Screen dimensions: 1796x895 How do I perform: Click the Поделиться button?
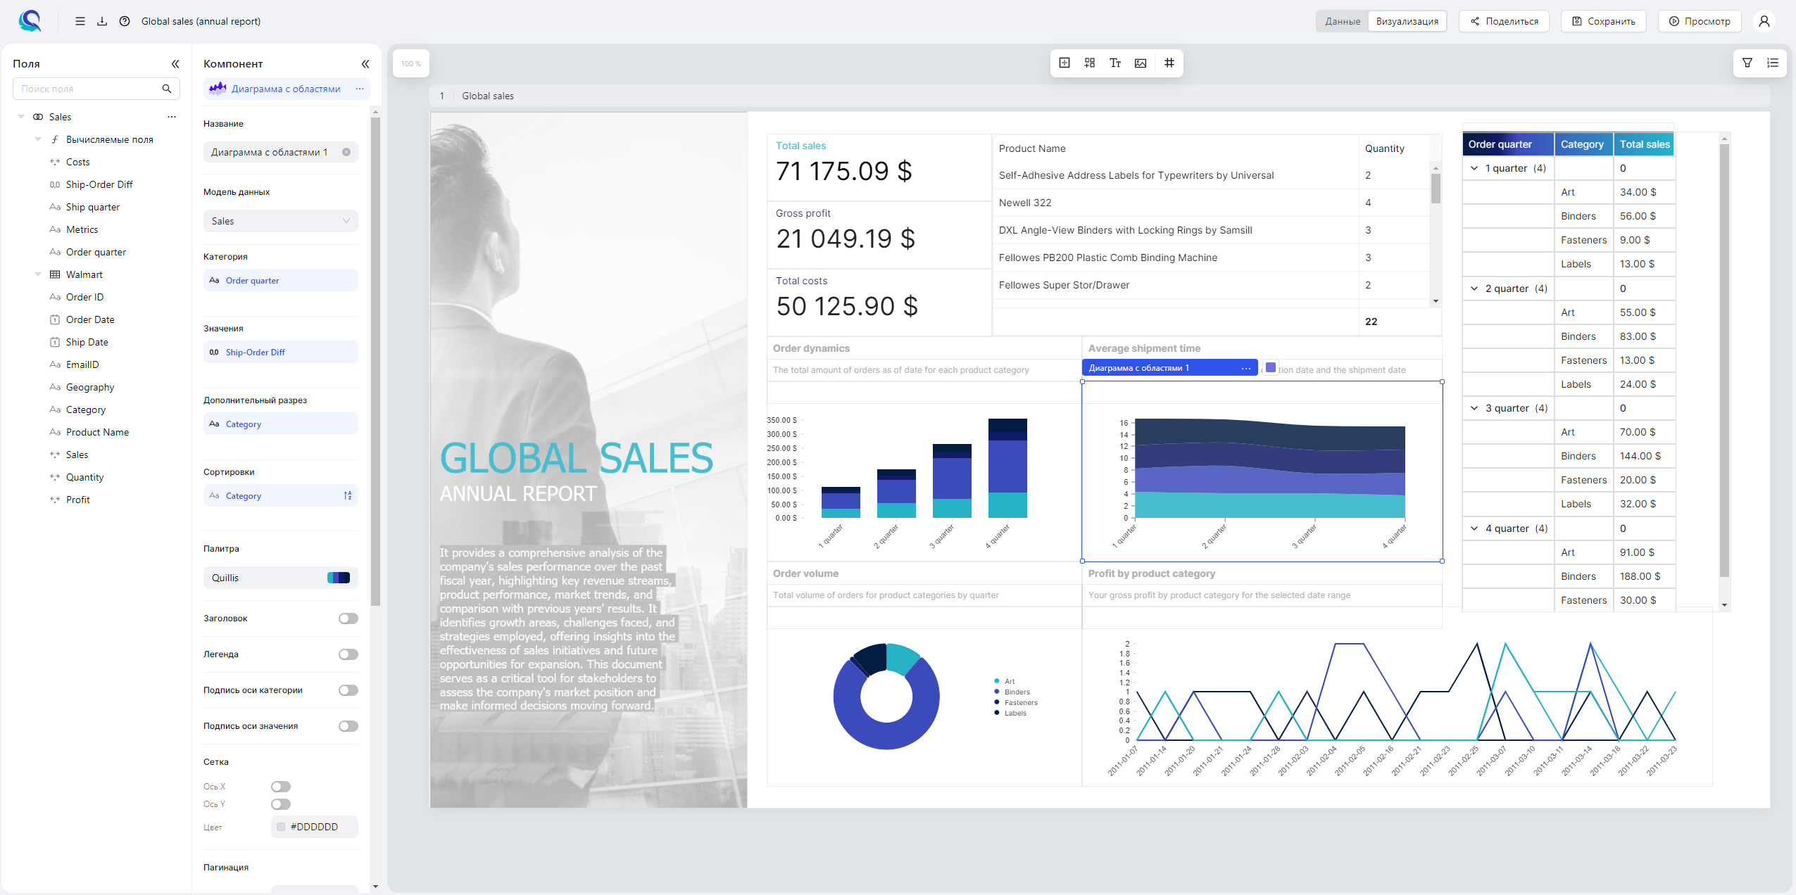pyautogui.click(x=1504, y=21)
